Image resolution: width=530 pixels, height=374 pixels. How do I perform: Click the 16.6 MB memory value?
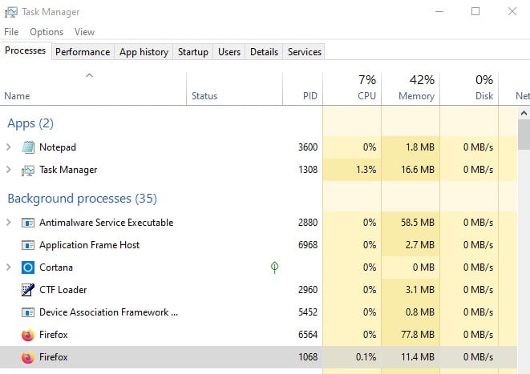[x=418, y=170]
